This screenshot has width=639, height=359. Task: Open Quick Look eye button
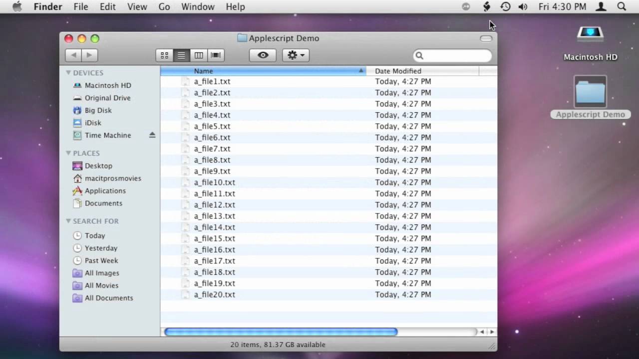[263, 55]
